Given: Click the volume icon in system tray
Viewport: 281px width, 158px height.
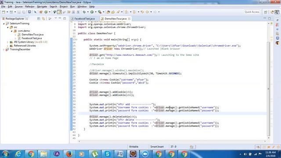Looking at the screenshot, I should (x=245, y=154).
